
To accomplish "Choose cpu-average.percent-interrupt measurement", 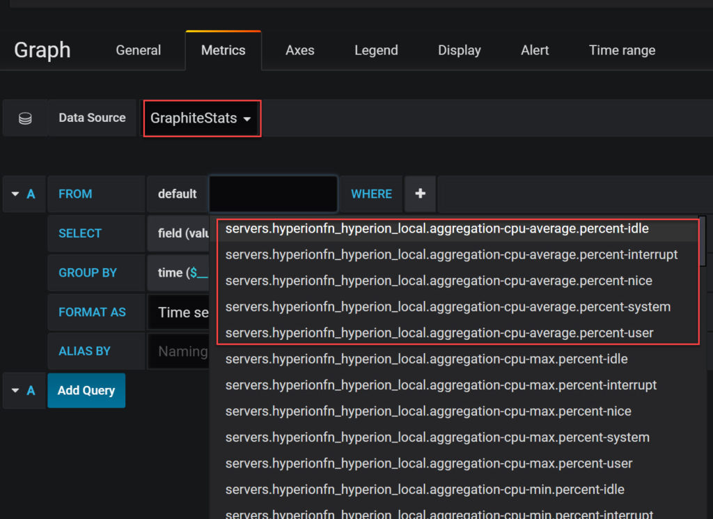I will [x=457, y=255].
